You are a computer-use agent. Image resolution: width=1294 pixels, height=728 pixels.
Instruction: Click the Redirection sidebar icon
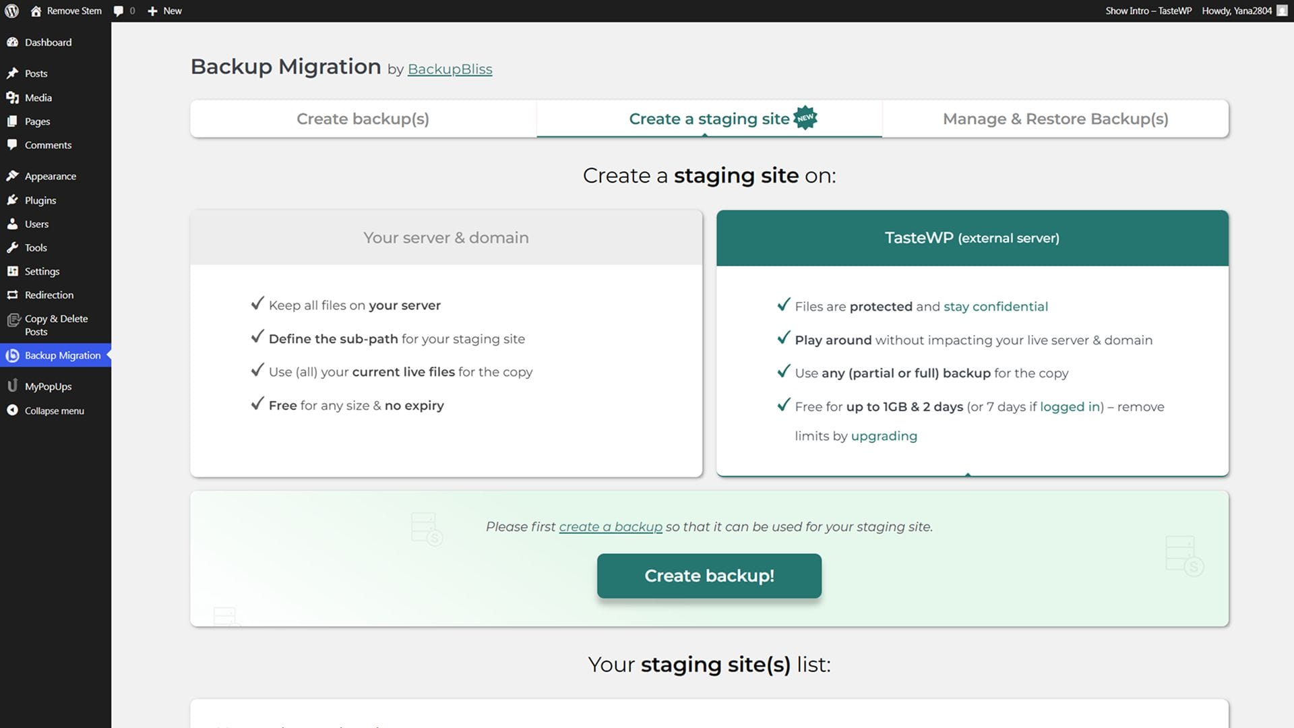pyautogui.click(x=12, y=295)
